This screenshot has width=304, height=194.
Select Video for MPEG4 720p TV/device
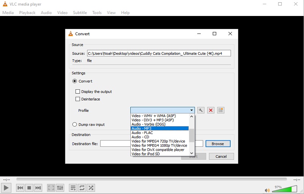point(160,141)
